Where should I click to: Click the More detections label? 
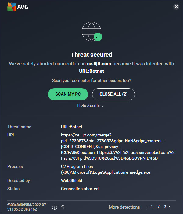pyautogui.click(x=124, y=207)
